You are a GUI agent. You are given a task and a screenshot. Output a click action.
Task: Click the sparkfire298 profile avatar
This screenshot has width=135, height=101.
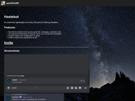pos(3,3)
